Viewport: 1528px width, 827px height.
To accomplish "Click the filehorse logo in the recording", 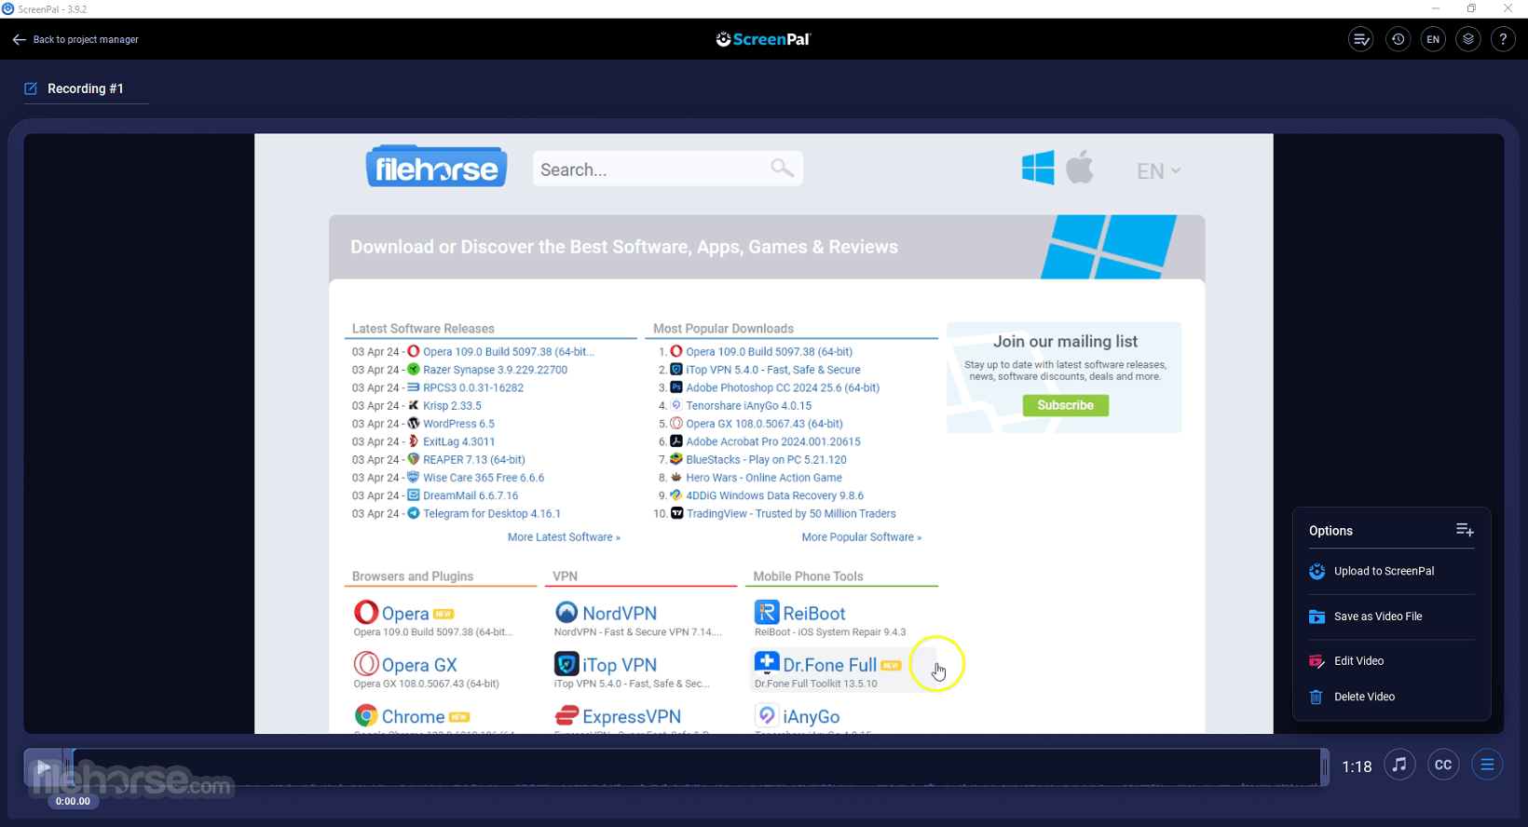I will (x=436, y=167).
